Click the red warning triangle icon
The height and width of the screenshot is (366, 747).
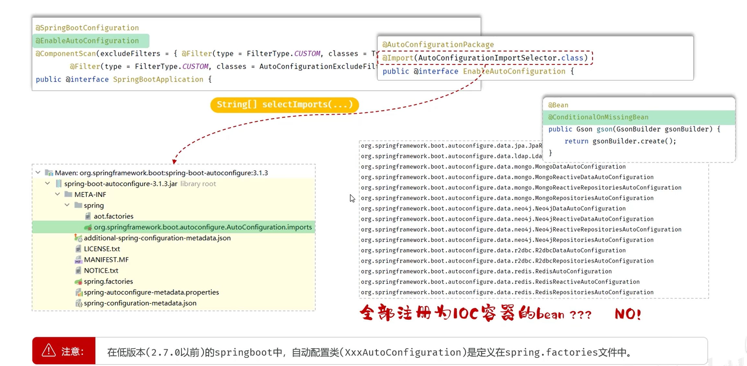pos(49,350)
